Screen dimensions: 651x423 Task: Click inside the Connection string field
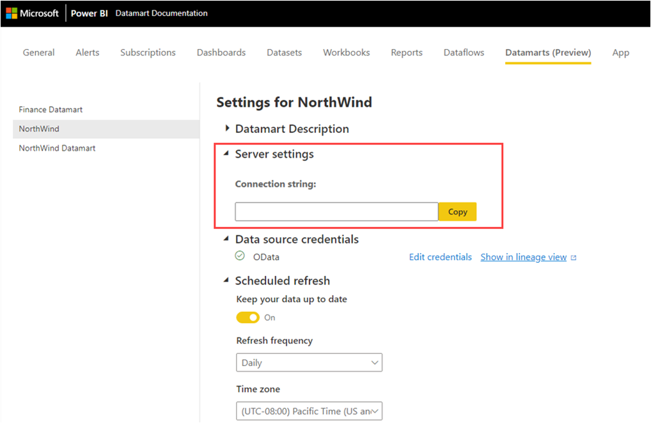pos(336,211)
